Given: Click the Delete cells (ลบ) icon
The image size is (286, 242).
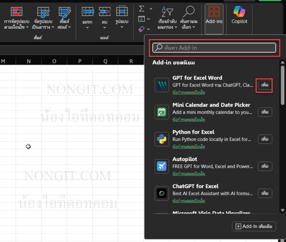Looking at the screenshot, I should (105, 12).
